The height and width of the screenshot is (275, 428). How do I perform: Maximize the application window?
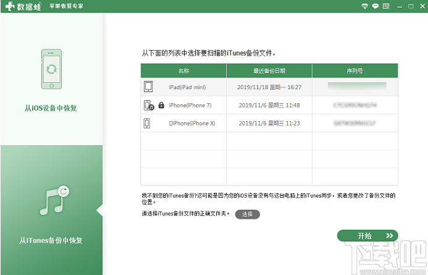coord(411,6)
